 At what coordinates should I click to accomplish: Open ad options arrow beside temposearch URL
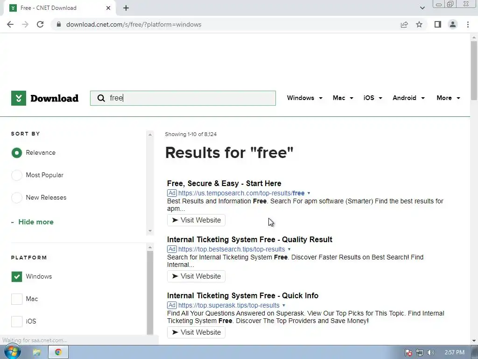pos(309,193)
